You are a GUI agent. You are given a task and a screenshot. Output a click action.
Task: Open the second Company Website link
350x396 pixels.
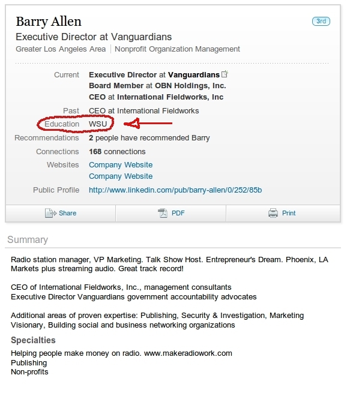[x=121, y=176]
